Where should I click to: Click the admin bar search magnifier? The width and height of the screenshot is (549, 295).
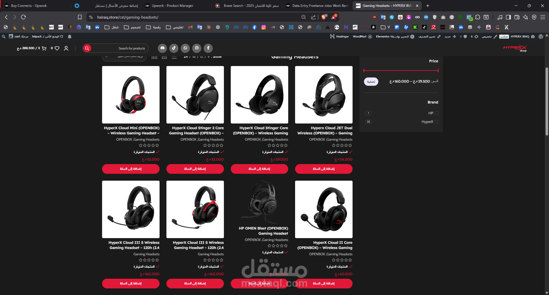(x=4, y=37)
